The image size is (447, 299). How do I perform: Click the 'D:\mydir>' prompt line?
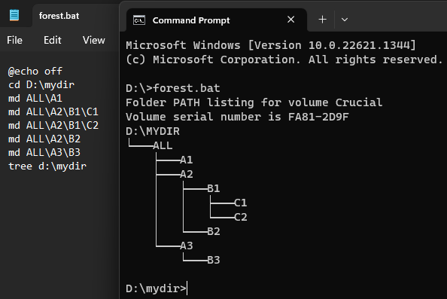(157, 288)
